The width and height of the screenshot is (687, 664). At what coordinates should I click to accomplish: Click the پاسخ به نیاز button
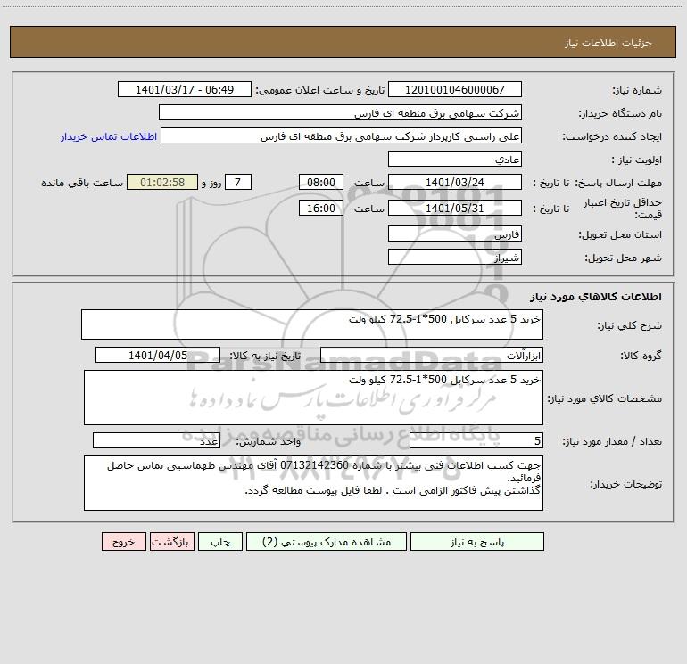tap(477, 541)
